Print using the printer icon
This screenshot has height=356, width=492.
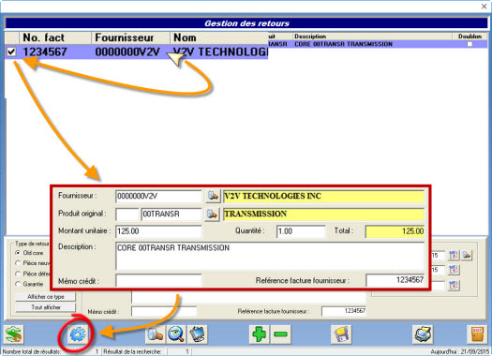(x=423, y=334)
